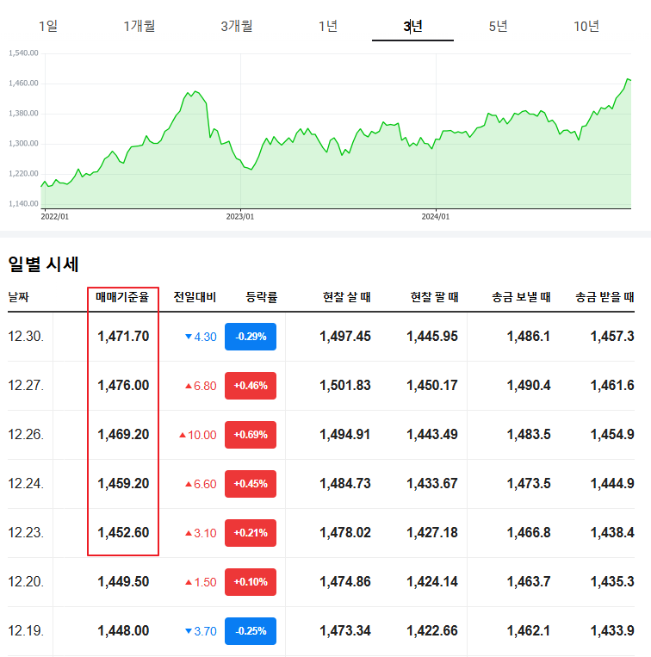651x657 pixels.
Task: Click the 송금 보낼 때 column header
Action: coord(521,298)
